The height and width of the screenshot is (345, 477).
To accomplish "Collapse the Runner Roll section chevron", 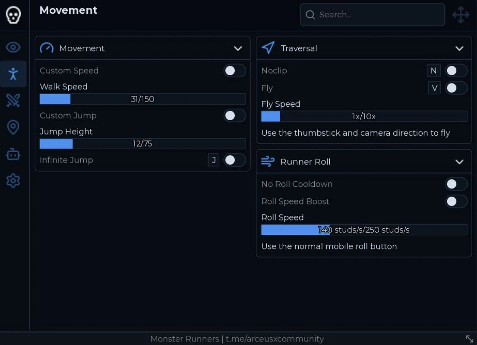I will 459,162.
